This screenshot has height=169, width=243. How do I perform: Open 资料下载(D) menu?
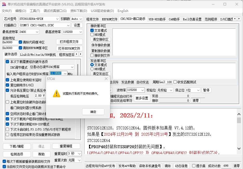79,11
